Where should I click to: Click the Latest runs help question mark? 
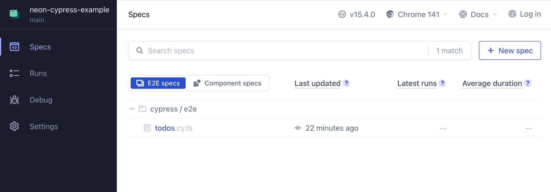click(x=443, y=83)
